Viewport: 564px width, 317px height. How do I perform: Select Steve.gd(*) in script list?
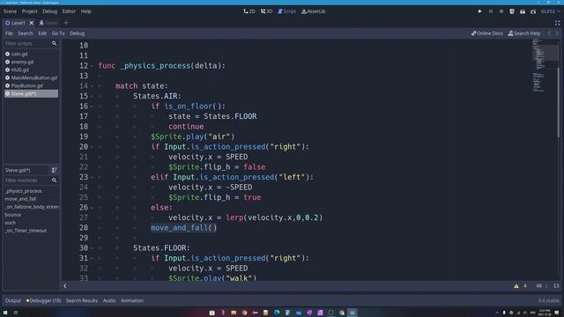pos(31,94)
